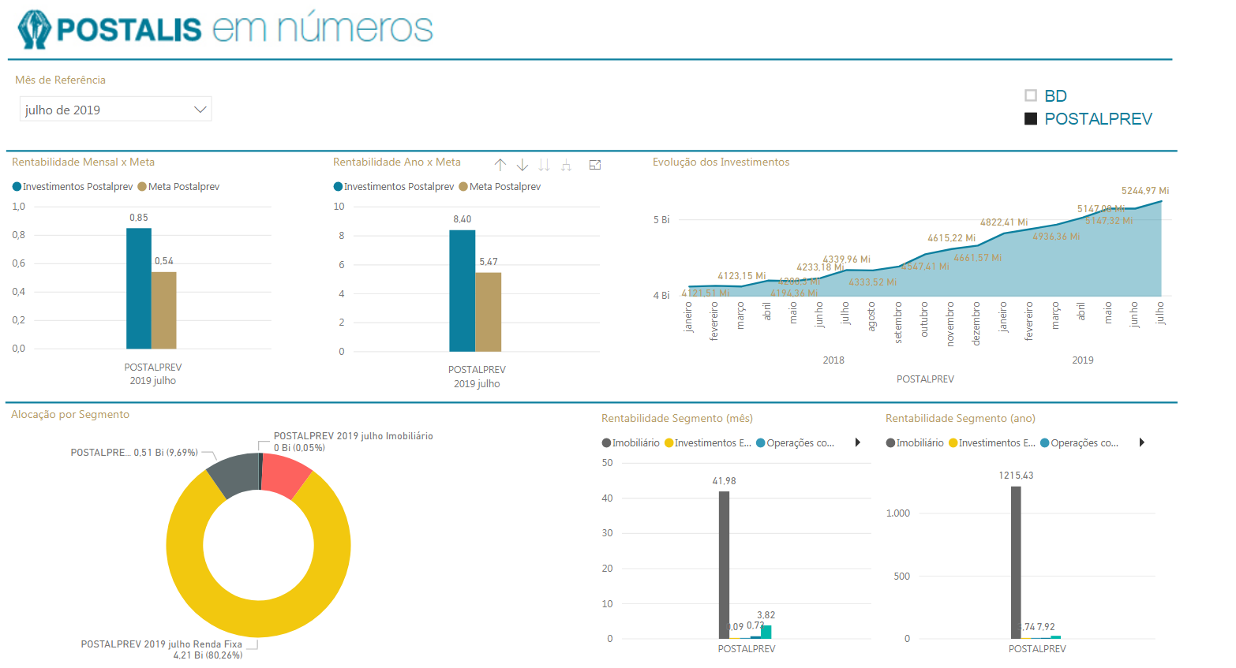Select the 41,98 Imobiliário monthly bar
The width and height of the screenshot is (1236, 668).
pos(724,565)
